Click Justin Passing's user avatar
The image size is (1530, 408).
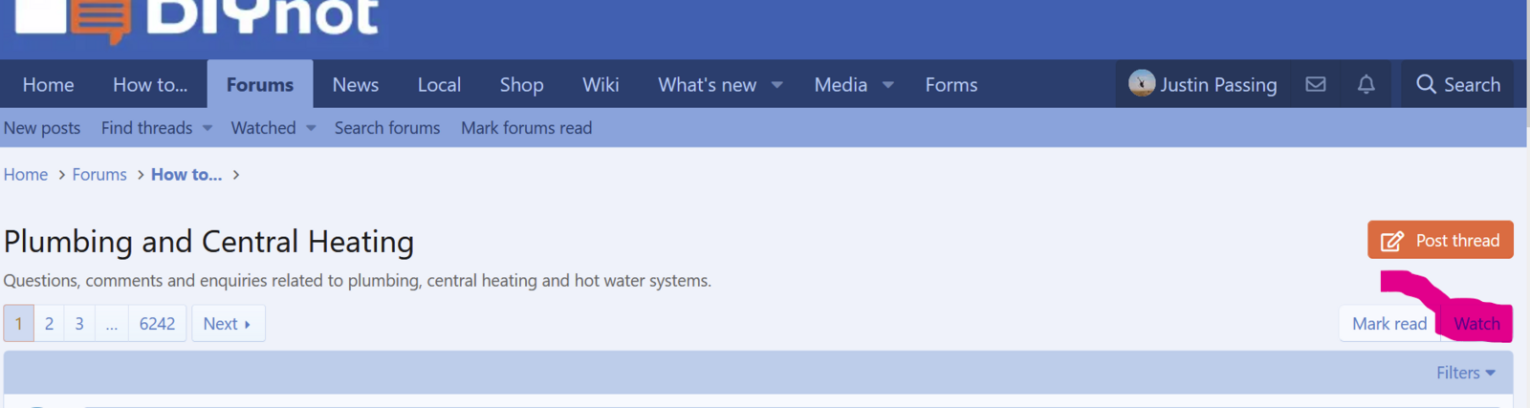1141,83
